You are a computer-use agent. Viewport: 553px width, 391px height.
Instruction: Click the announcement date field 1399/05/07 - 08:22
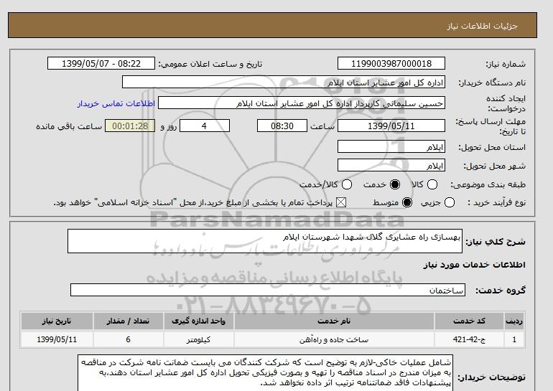tap(101, 63)
